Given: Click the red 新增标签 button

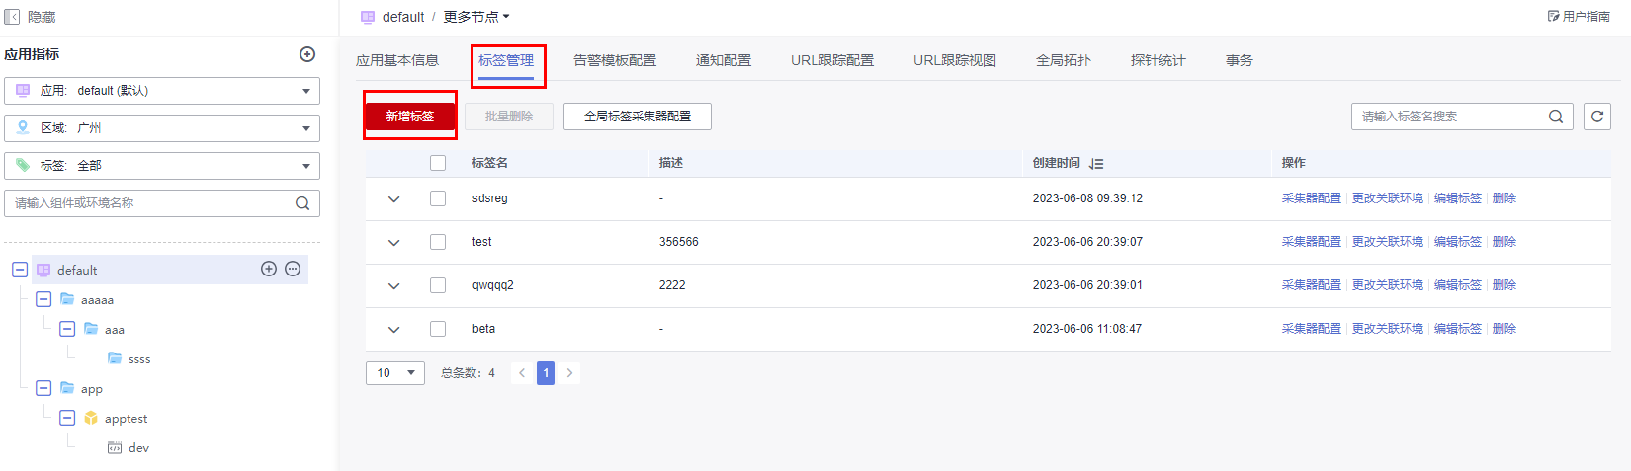Looking at the screenshot, I should click(410, 117).
